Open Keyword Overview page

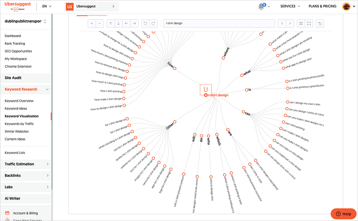click(19, 101)
